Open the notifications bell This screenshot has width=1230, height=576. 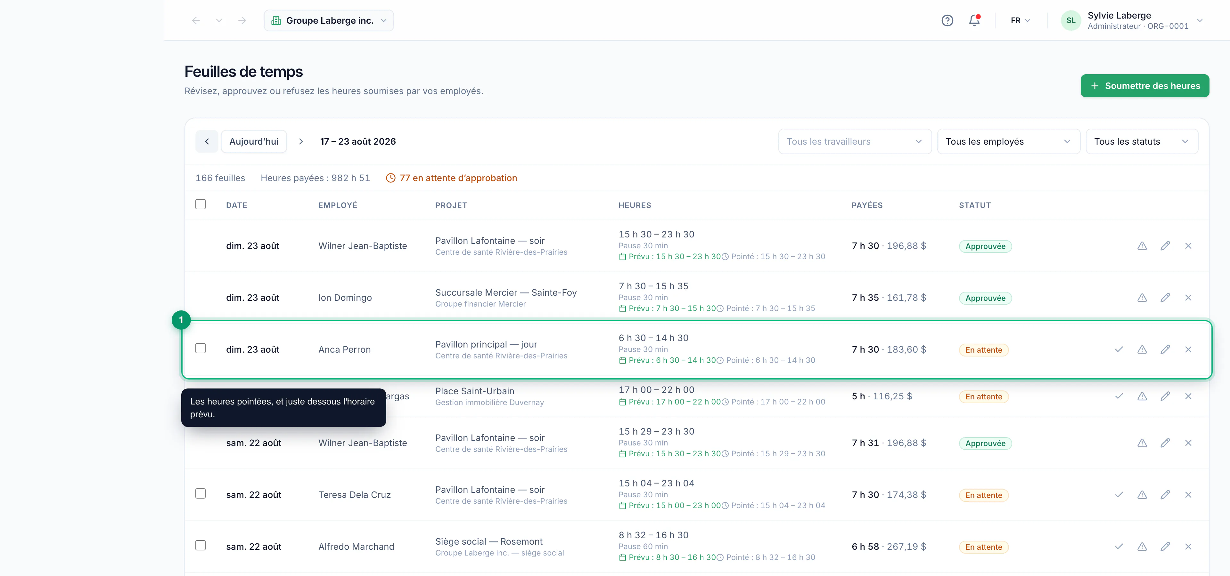pyautogui.click(x=974, y=20)
